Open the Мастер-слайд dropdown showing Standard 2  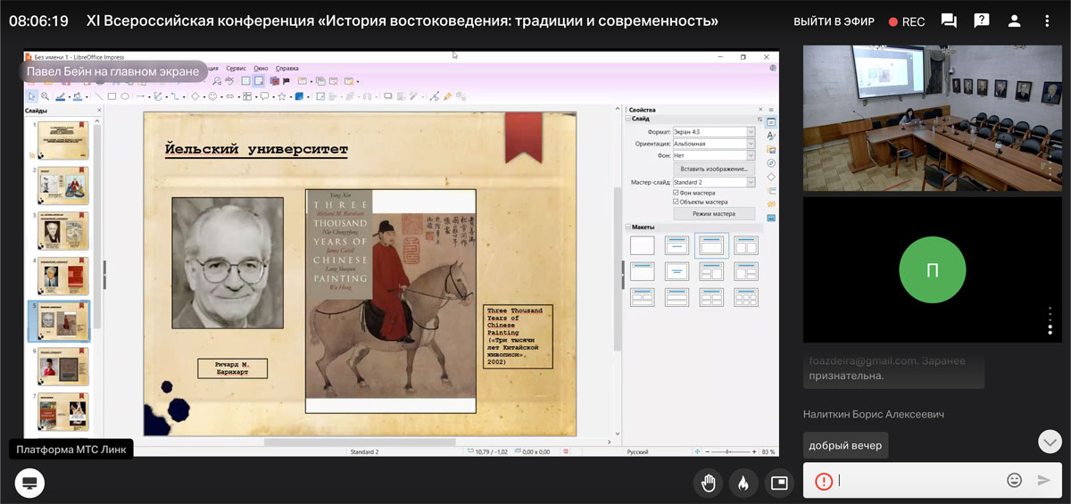pyautogui.click(x=713, y=182)
